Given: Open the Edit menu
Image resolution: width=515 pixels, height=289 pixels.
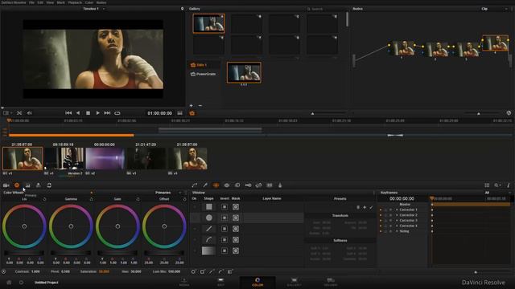Looking at the screenshot, I should (40, 2).
